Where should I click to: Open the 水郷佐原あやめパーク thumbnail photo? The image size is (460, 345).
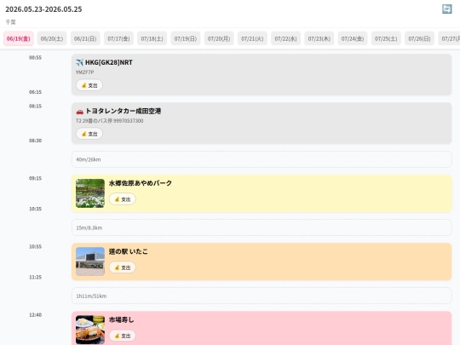point(90,193)
